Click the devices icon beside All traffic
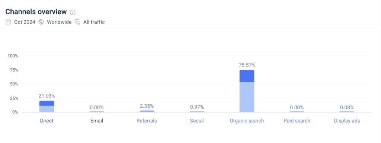 coord(77,22)
